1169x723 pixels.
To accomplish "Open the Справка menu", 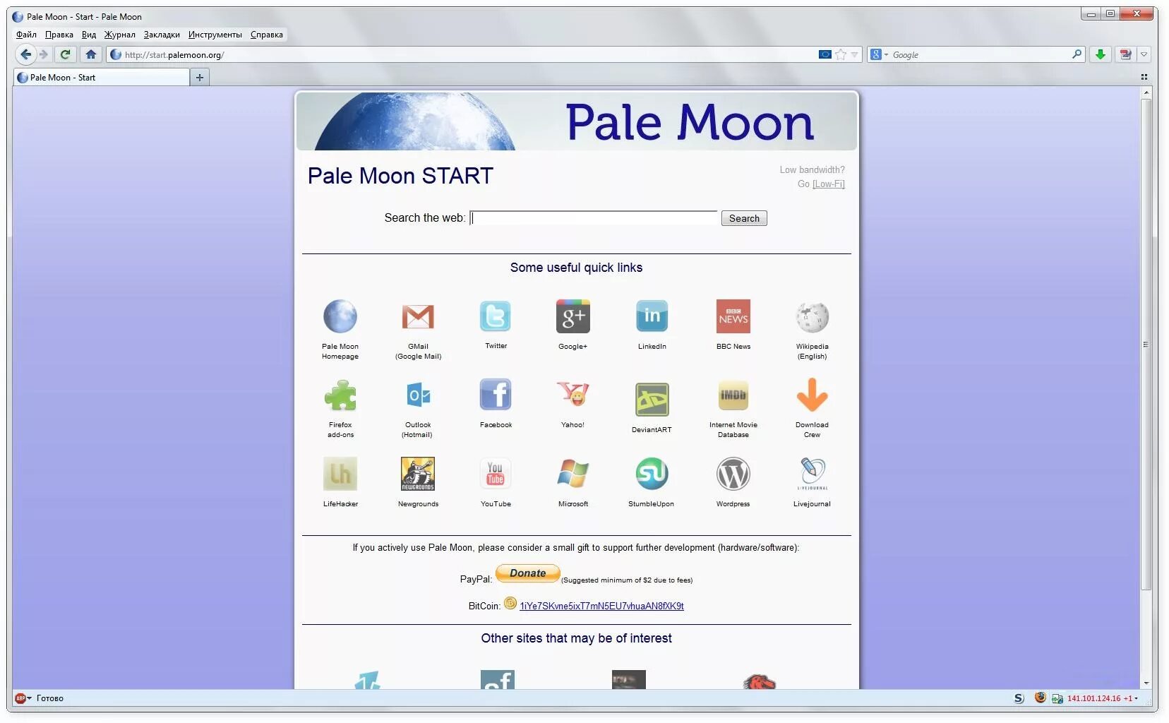I will pyautogui.click(x=267, y=35).
